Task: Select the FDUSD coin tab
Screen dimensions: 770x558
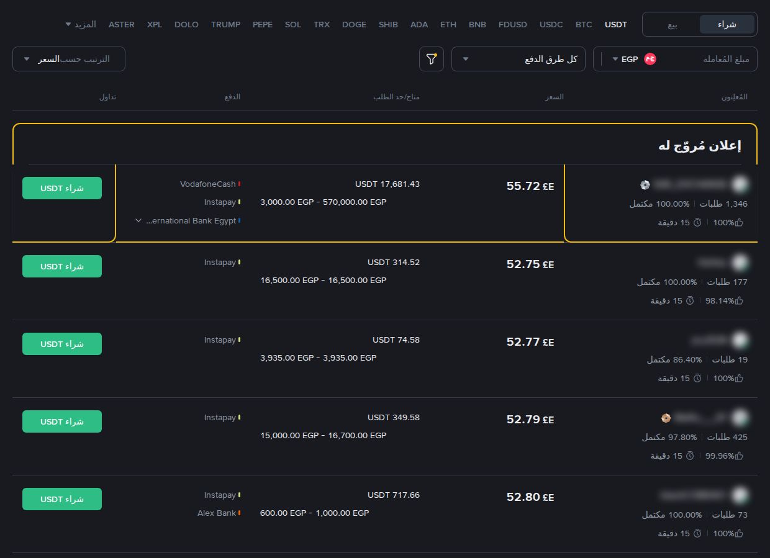Action: pyautogui.click(x=513, y=25)
